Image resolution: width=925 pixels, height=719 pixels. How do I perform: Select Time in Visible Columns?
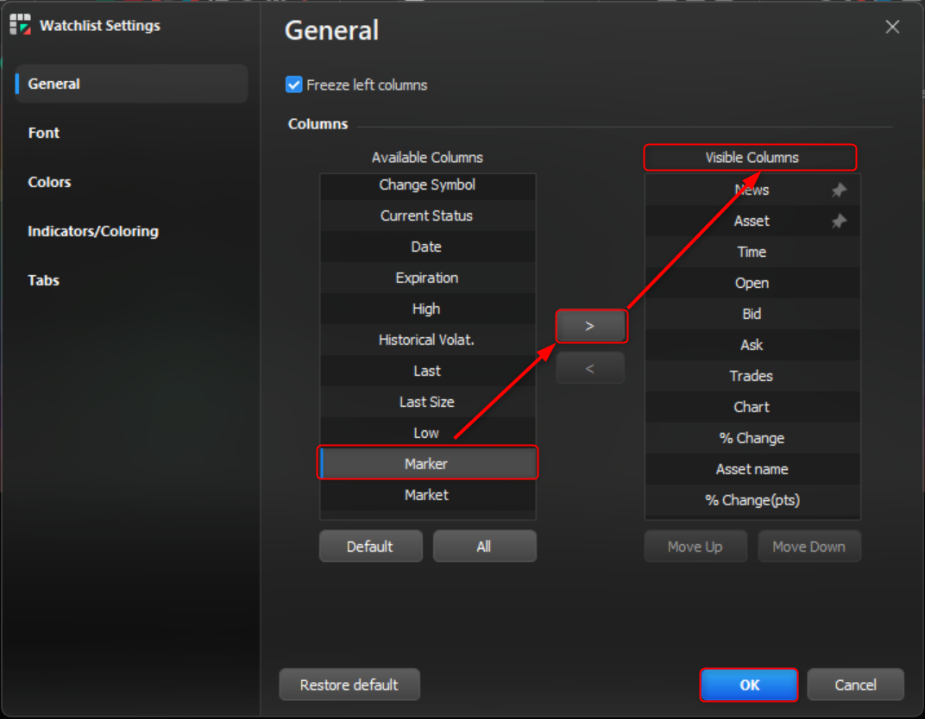click(x=752, y=252)
